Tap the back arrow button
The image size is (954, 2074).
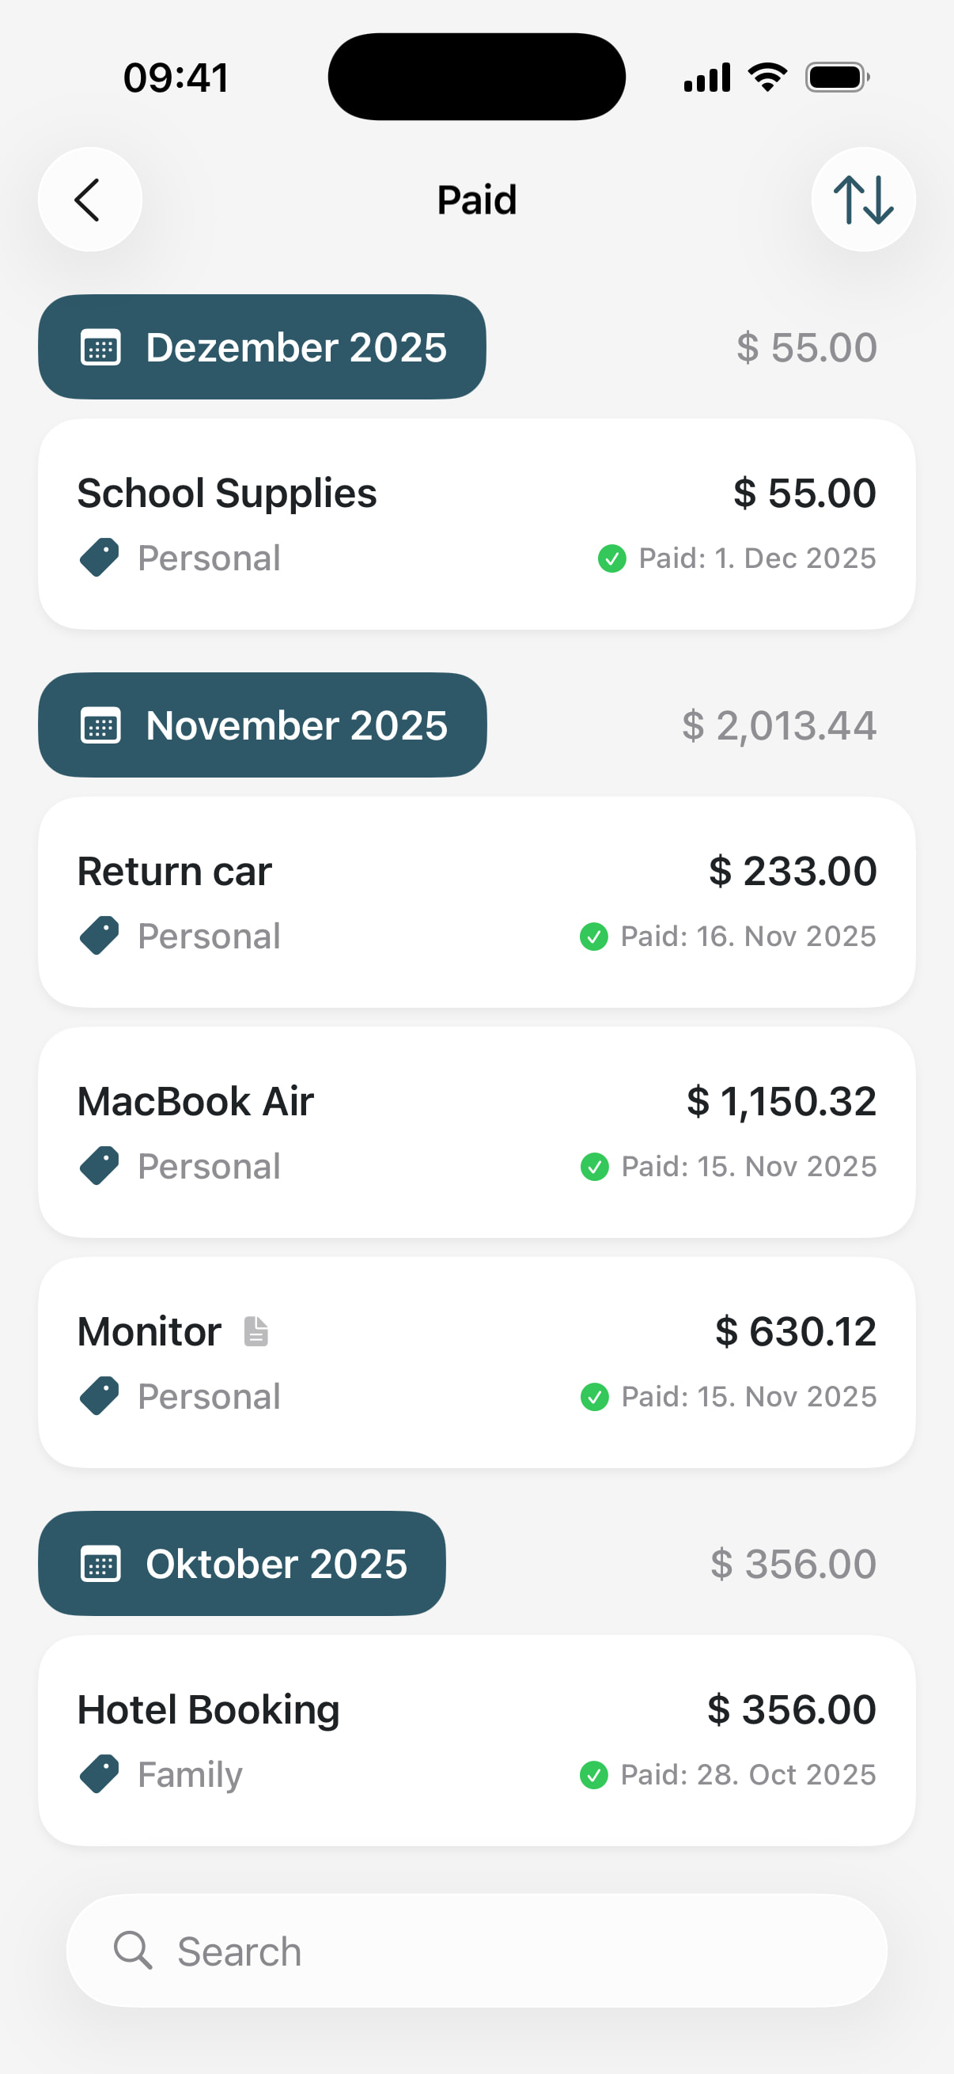pyautogui.click(x=89, y=199)
